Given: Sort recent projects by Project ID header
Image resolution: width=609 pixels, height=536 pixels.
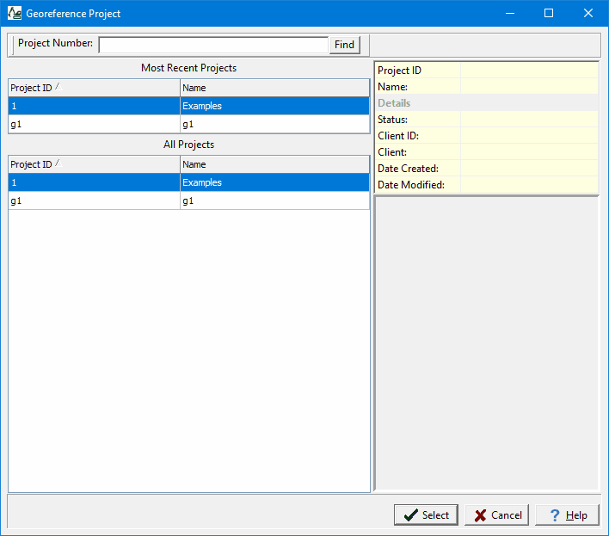Looking at the screenshot, I should (93, 88).
